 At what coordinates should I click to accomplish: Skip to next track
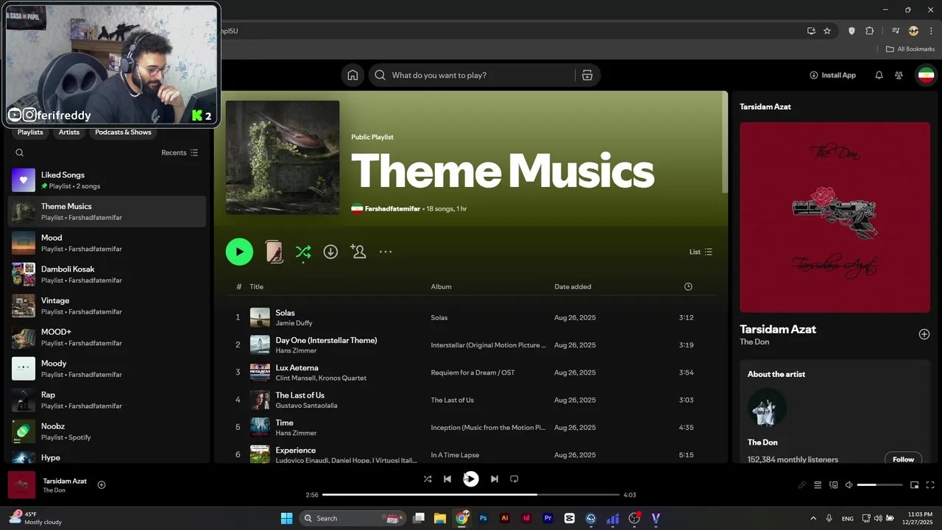tap(495, 479)
